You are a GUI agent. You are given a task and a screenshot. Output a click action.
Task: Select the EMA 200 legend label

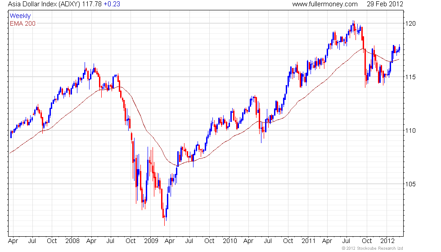[x=23, y=23]
